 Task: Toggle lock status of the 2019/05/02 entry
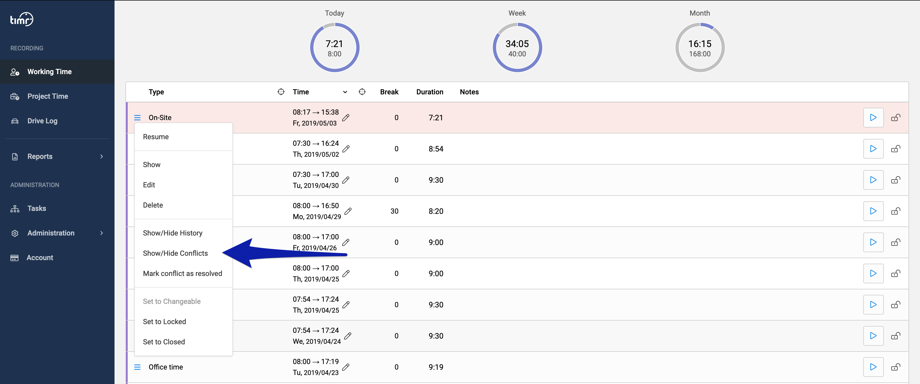coord(896,149)
